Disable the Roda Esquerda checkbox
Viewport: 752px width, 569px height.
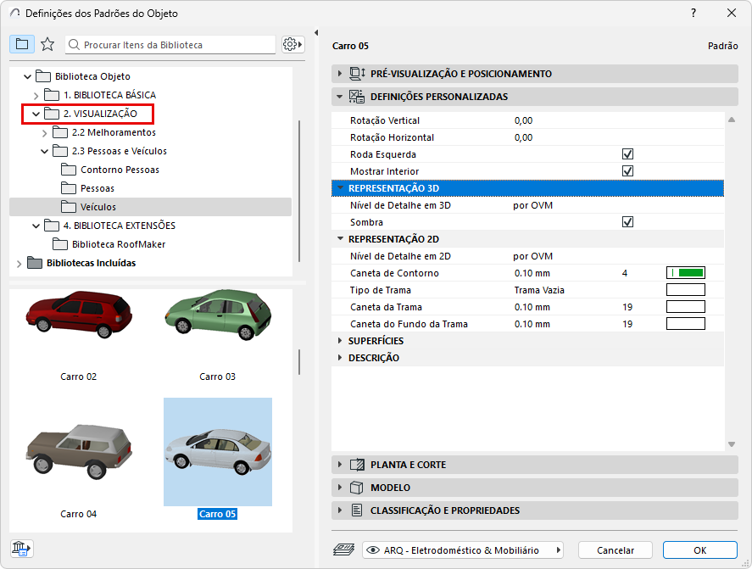(x=628, y=154)
